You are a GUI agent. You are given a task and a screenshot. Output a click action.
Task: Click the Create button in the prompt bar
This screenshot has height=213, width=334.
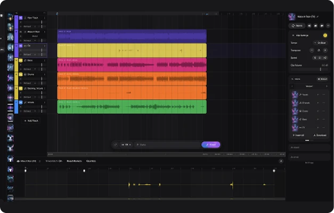point(211,145)
